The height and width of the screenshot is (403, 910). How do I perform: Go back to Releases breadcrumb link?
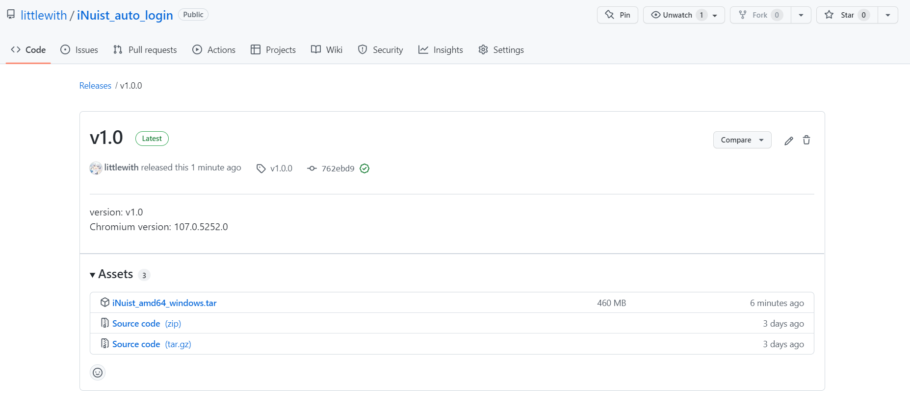pos(95,86)
